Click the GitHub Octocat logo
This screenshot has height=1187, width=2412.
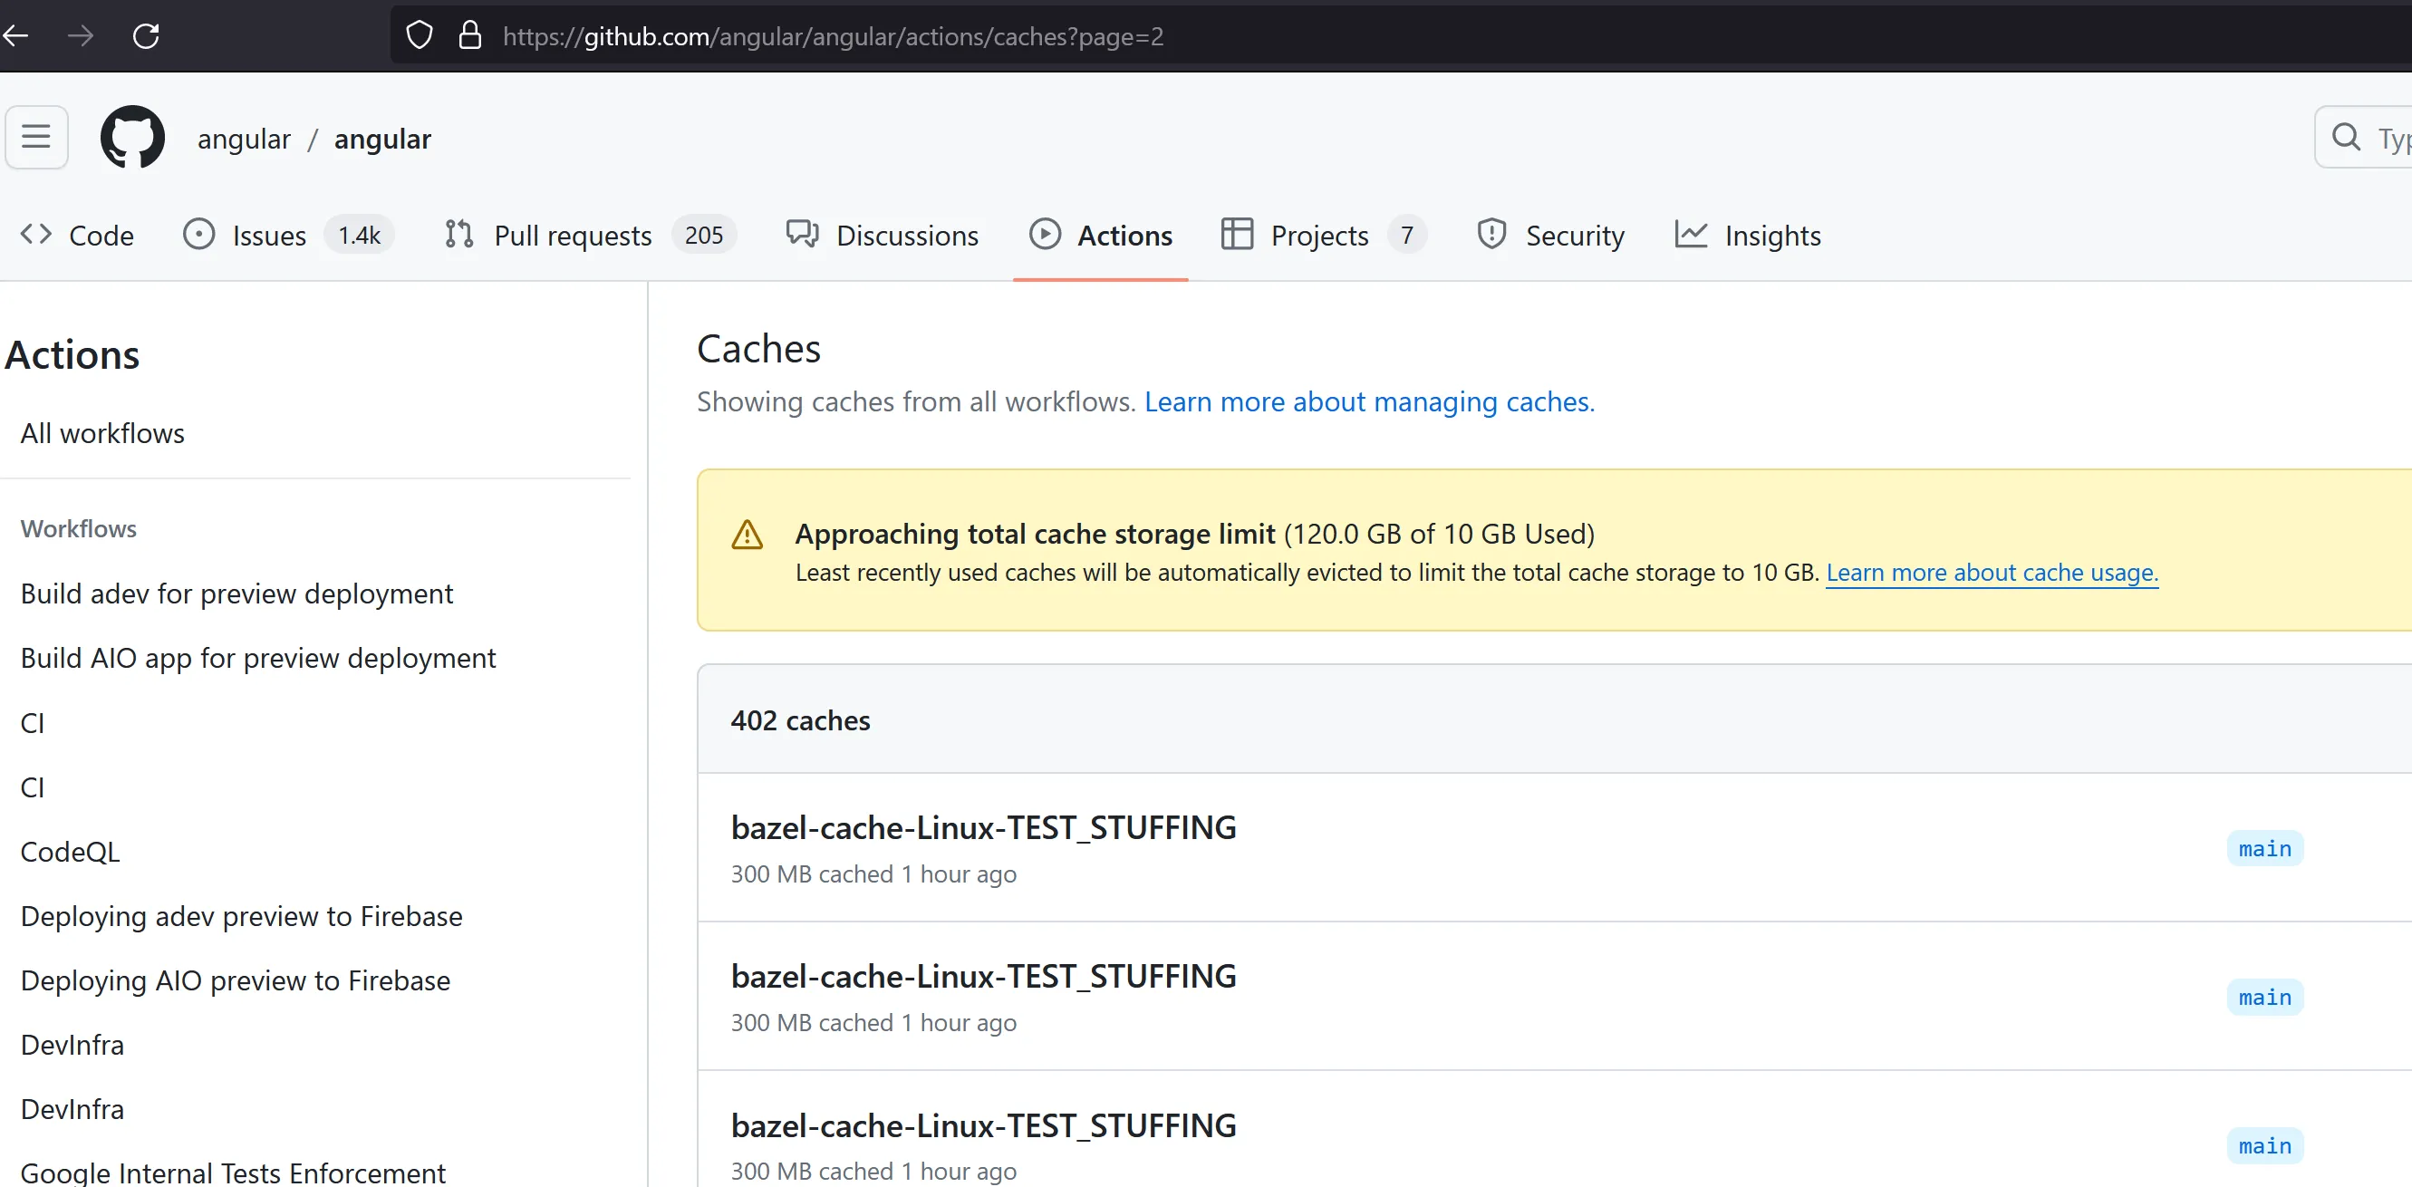(132, 138)
